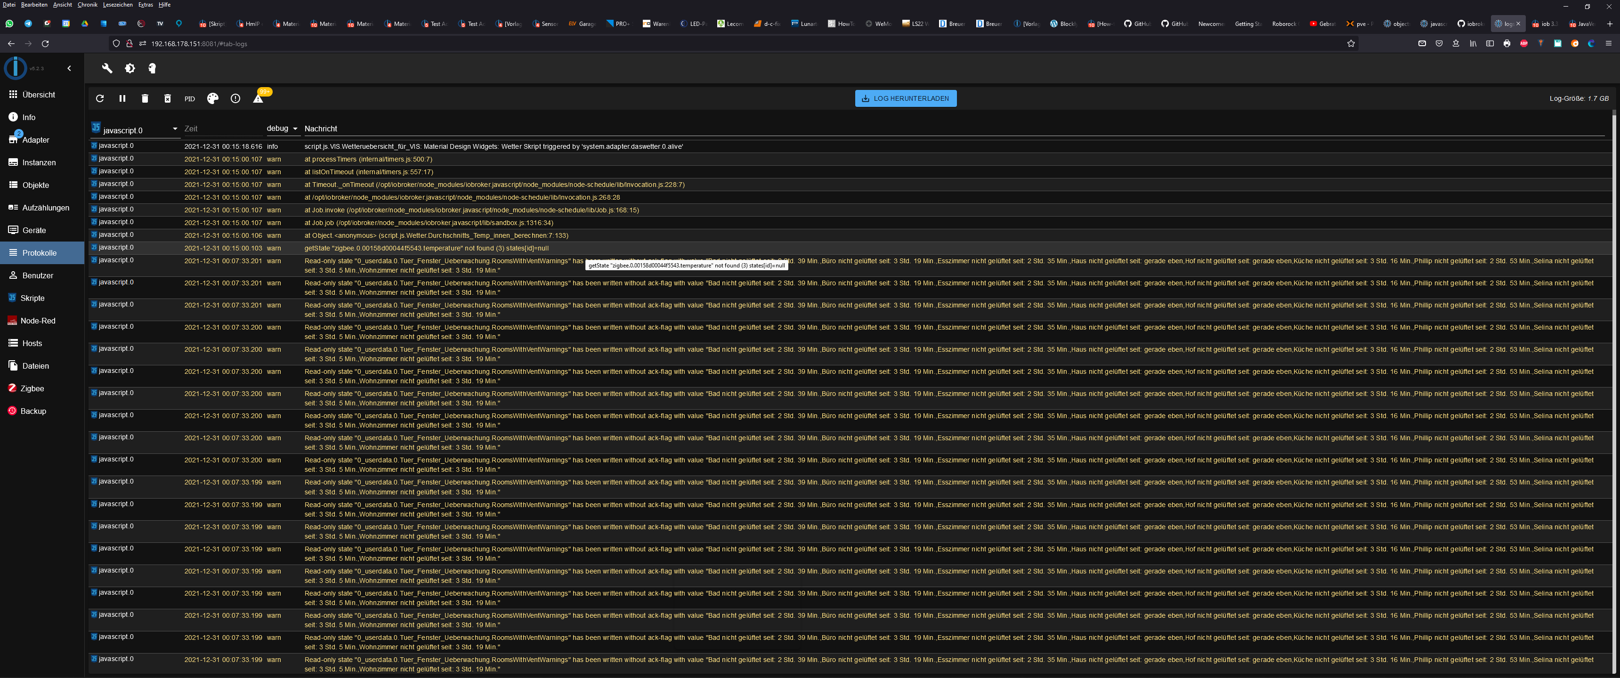The image size is (1620, 678).
Task: Expand the javascript.0 source filter dropdown
Action: click(x=174, y=129)
